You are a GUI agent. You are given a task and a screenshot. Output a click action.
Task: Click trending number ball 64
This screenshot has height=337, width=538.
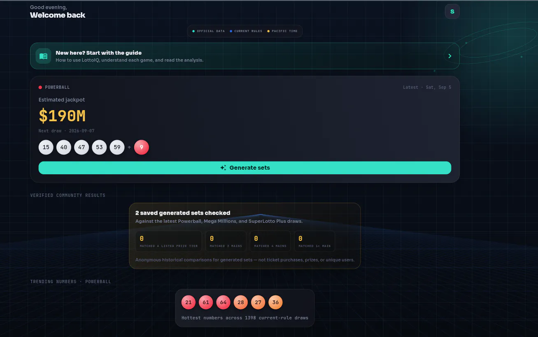(x=223, y=302)
